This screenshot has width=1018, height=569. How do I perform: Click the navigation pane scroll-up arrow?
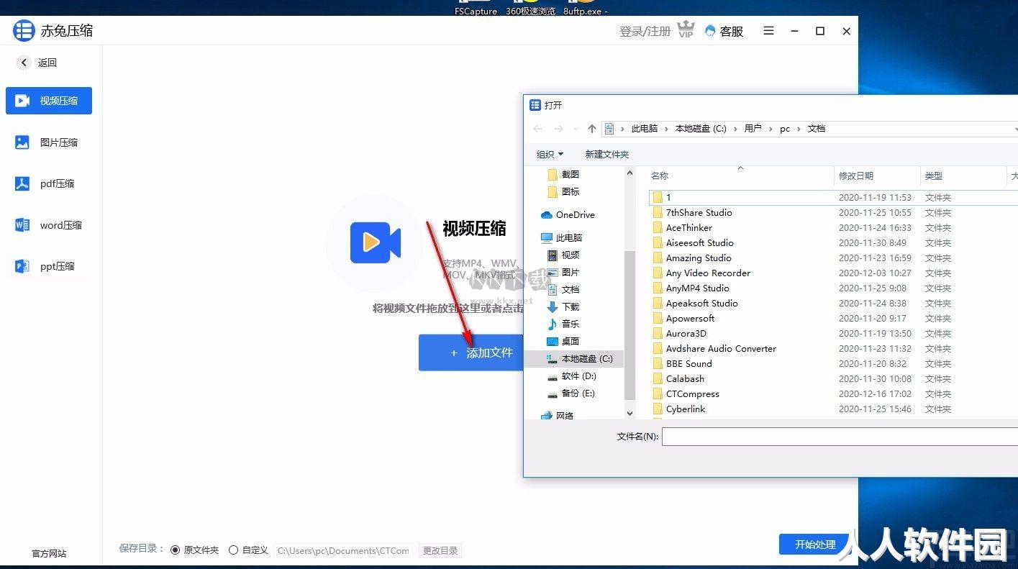(x=630, y=173)
